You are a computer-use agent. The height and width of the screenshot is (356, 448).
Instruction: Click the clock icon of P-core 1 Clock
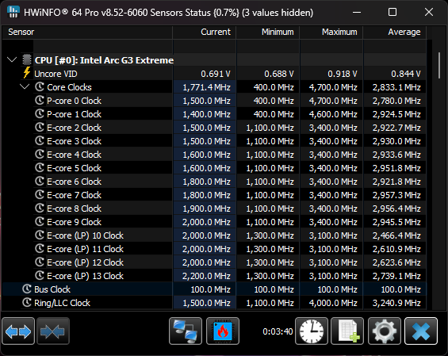coord(40,113)
